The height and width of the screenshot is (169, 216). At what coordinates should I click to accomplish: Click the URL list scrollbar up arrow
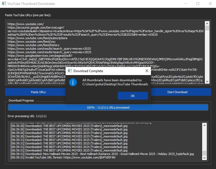pos(207,23)
